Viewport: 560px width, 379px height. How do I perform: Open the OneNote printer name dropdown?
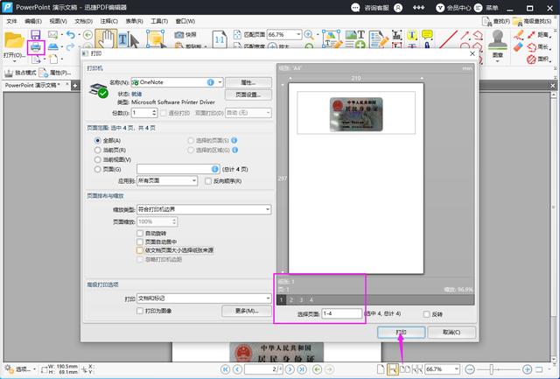click(x=220, y=81)
